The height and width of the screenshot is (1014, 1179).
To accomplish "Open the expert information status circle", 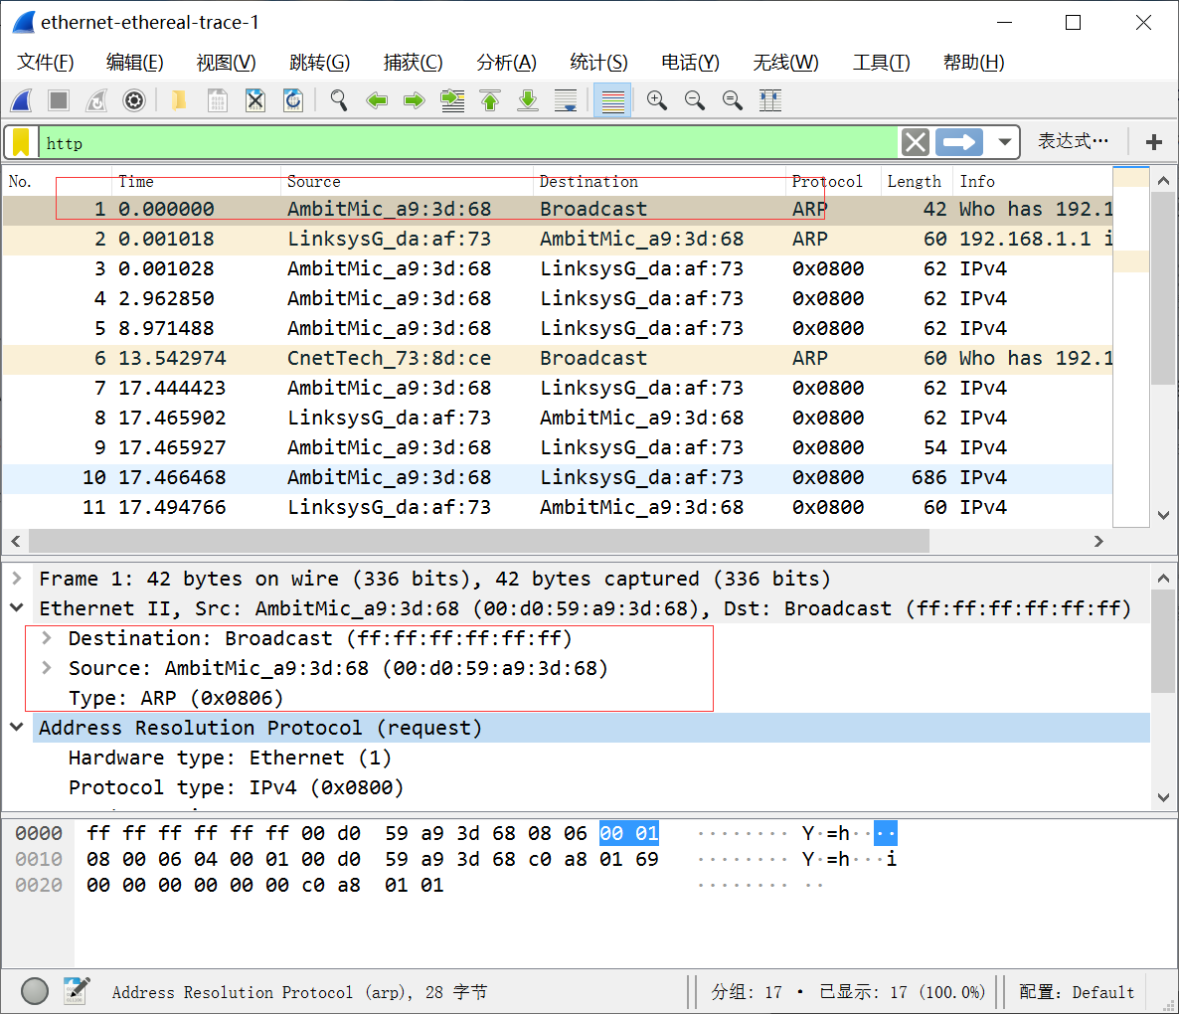I will 35,991.
